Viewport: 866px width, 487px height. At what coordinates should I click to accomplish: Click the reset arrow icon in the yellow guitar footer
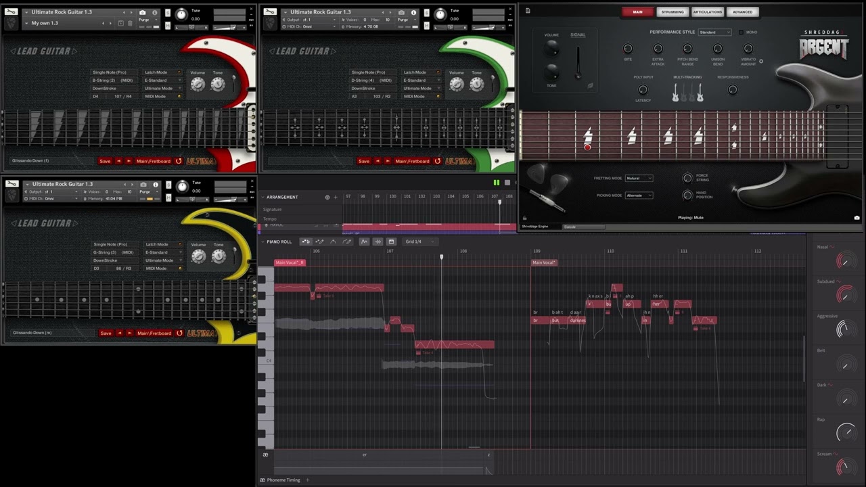point(179,333)
